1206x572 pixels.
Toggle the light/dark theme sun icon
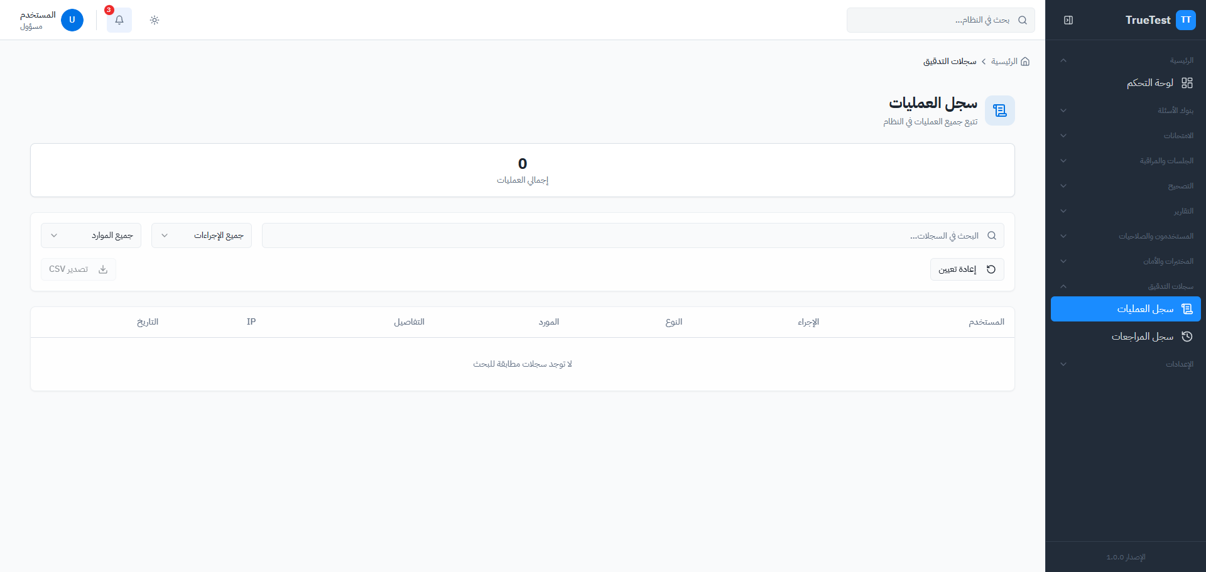(x=155, y=20)
